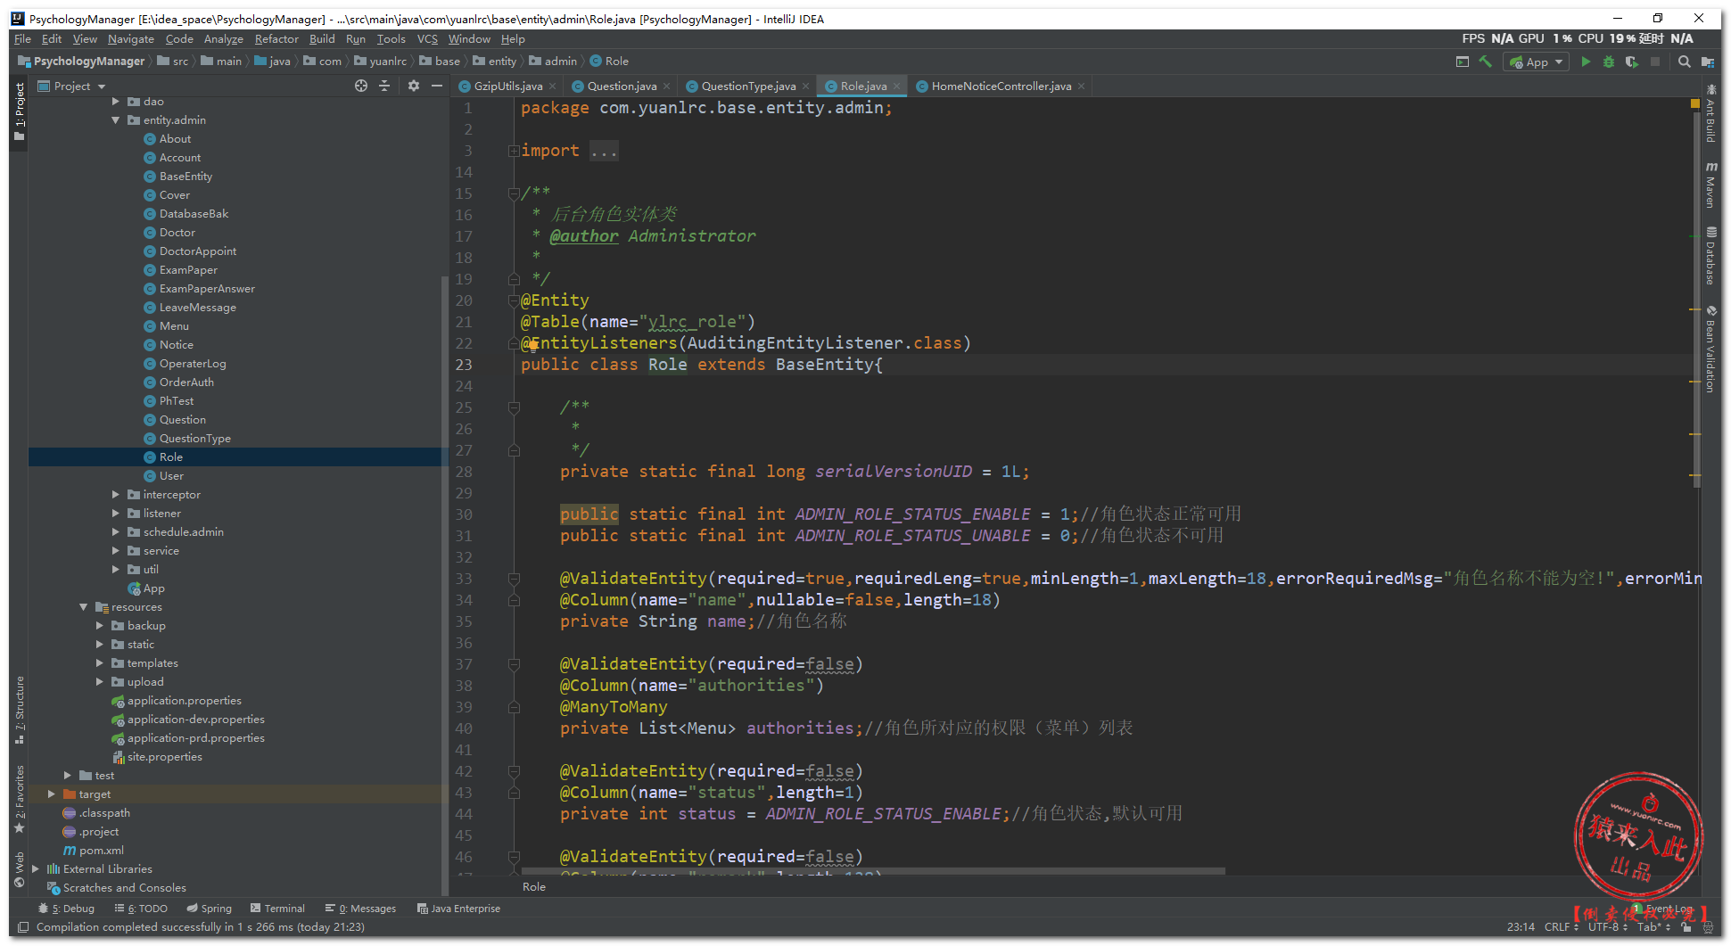Open the Project view selector dropdown

[71, 86]
